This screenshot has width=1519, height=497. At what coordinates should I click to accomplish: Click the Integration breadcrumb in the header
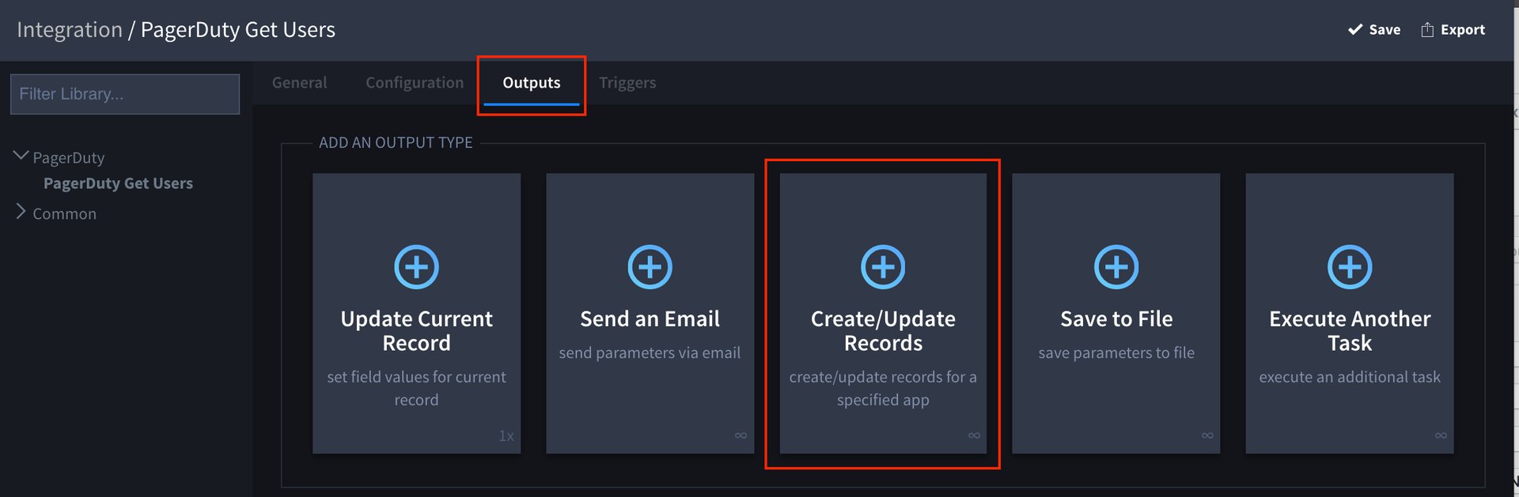70,30
